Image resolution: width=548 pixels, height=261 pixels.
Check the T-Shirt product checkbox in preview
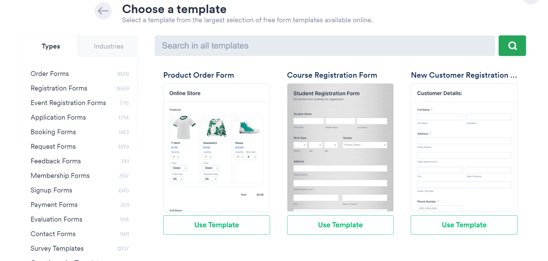tap(173, 119)
